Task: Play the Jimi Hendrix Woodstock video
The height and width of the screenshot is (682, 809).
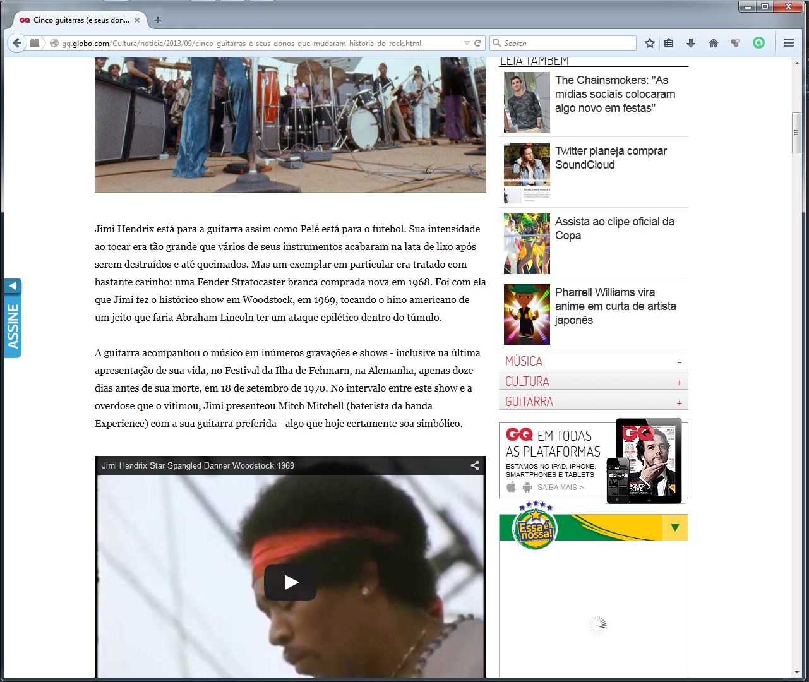Action: pyautogui.click(x=291, y=582)
